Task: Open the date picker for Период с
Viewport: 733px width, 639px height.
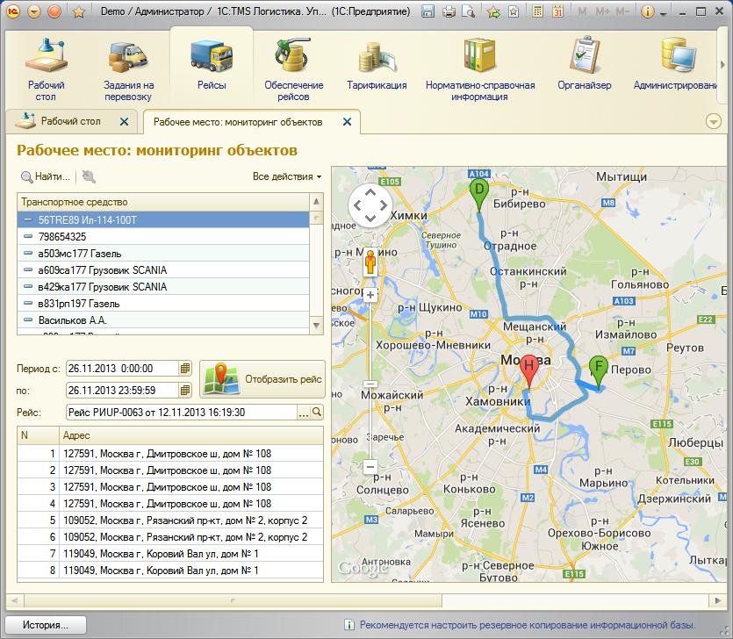Action: tap(185, 369)
